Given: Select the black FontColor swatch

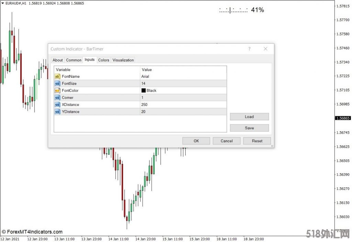Looking at the screenshot, I should (144, 90).
